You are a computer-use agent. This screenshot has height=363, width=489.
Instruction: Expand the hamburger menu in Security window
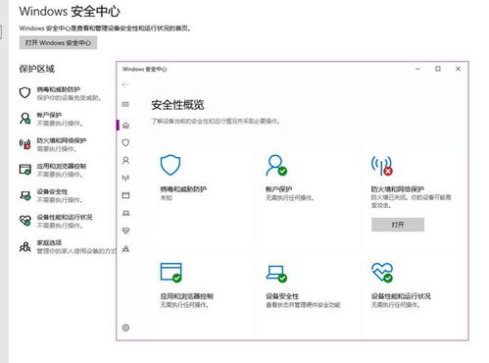(125, 104)
